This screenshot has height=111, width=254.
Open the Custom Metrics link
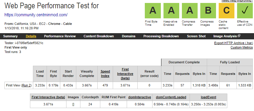coord(242,47)
